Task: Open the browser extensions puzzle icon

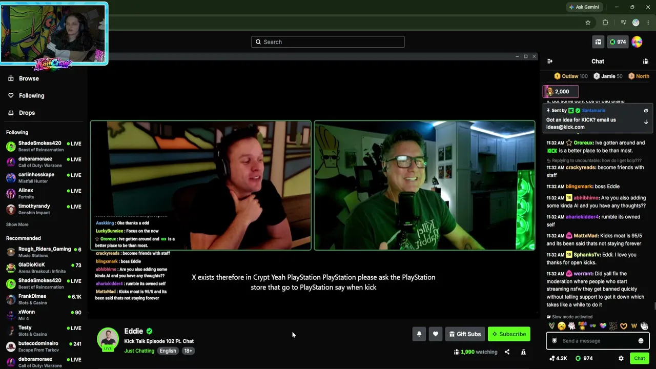Action: pos(605,23)
